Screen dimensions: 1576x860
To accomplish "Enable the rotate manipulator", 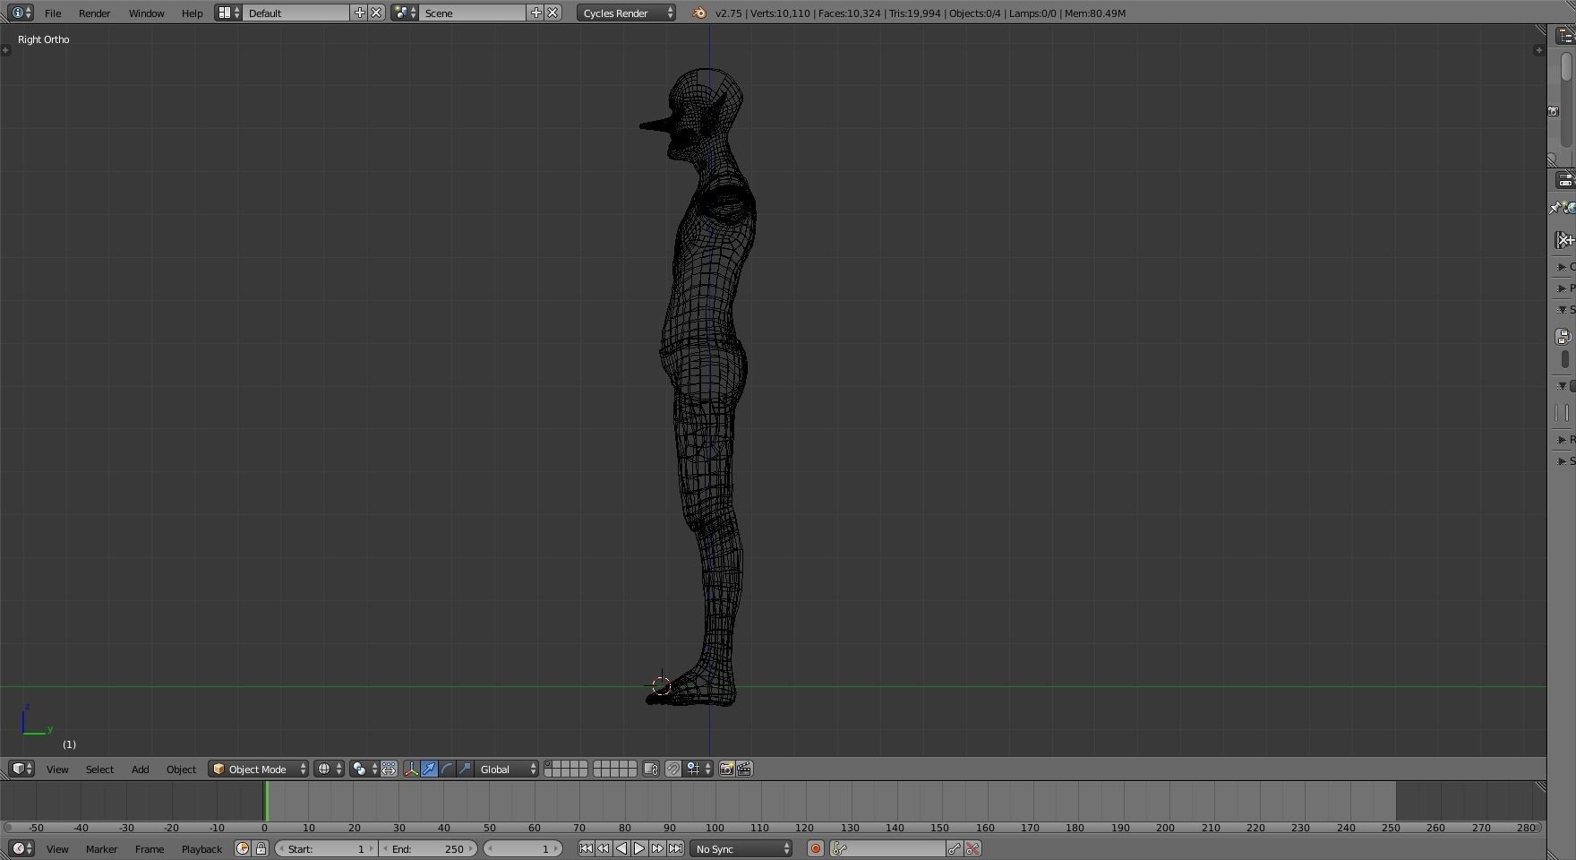I will click(x=447, y=769).
